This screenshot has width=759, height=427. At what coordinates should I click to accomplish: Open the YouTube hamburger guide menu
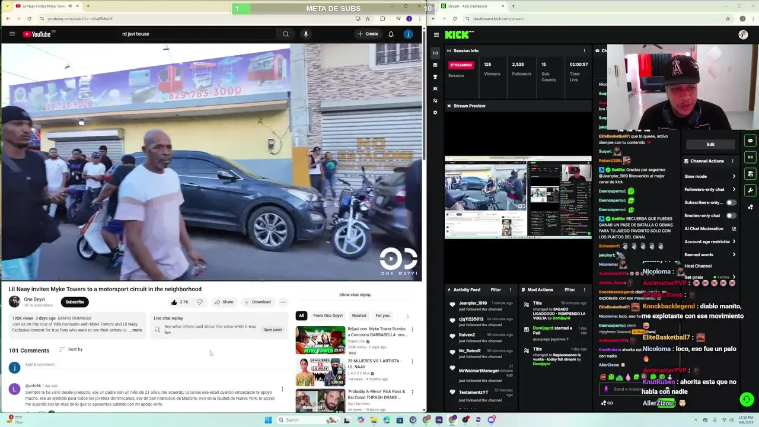click(x=12, y=34)
